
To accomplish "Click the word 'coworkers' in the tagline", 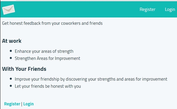I will (x=71, y=23).
